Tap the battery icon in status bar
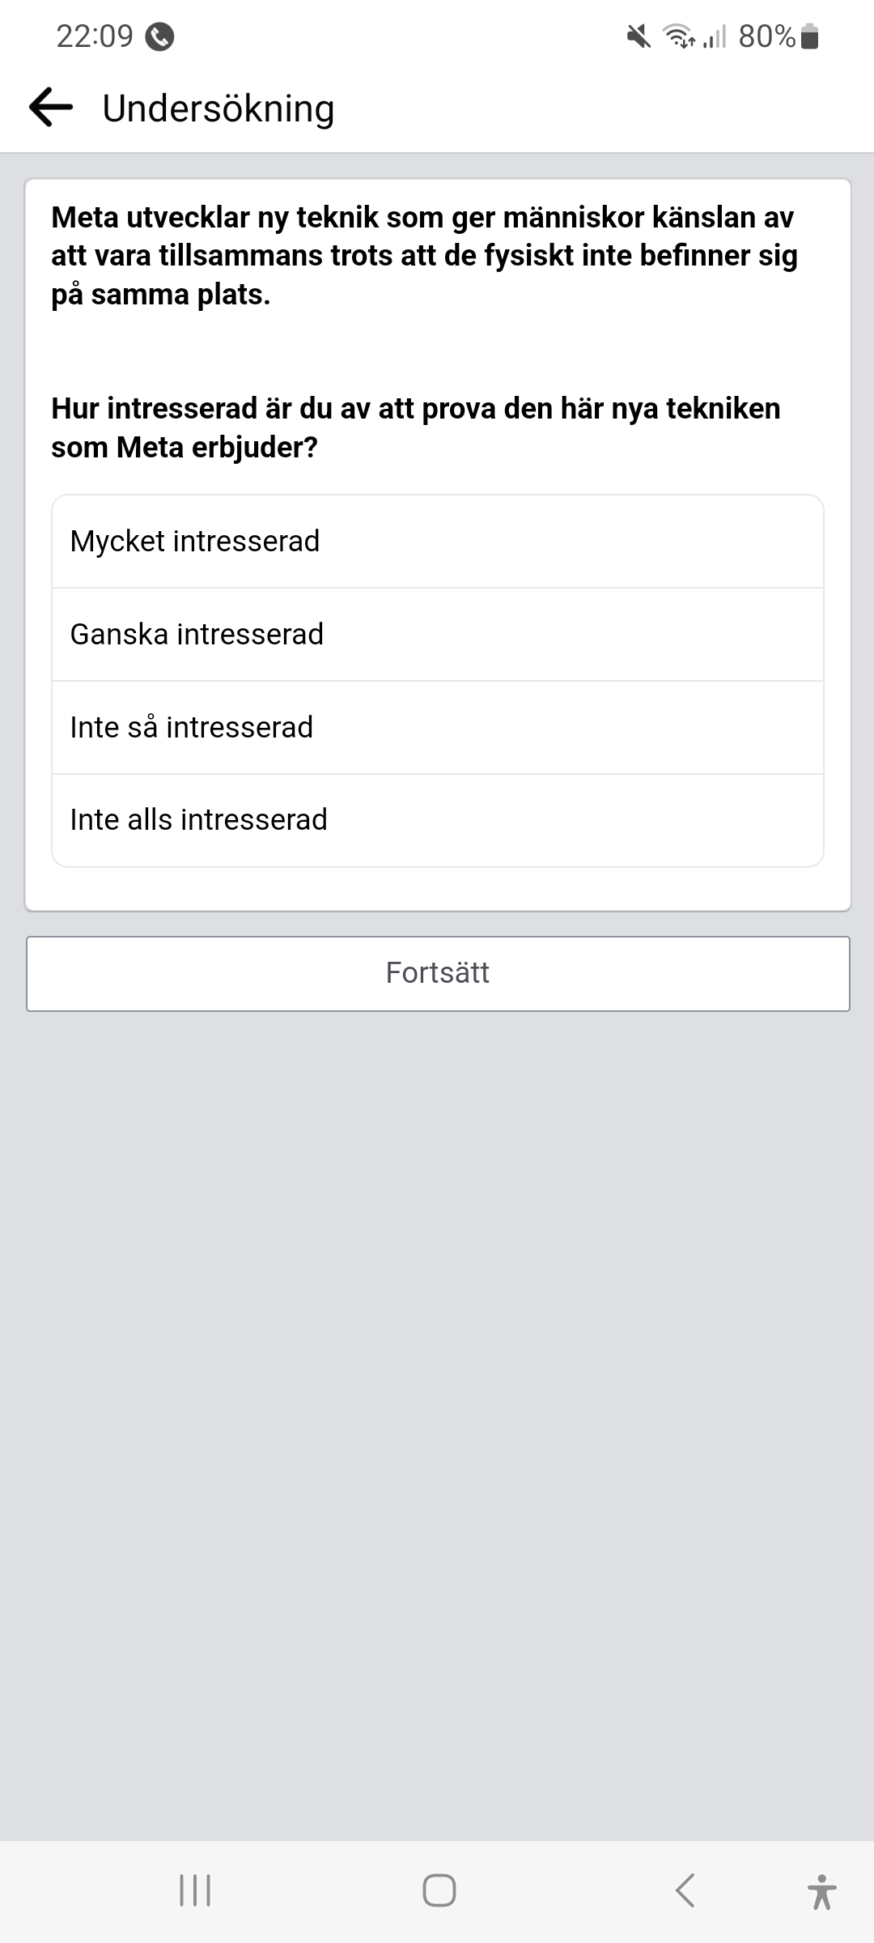The image size is (874, 1943). pyautogui.click(x=809, y=36)
